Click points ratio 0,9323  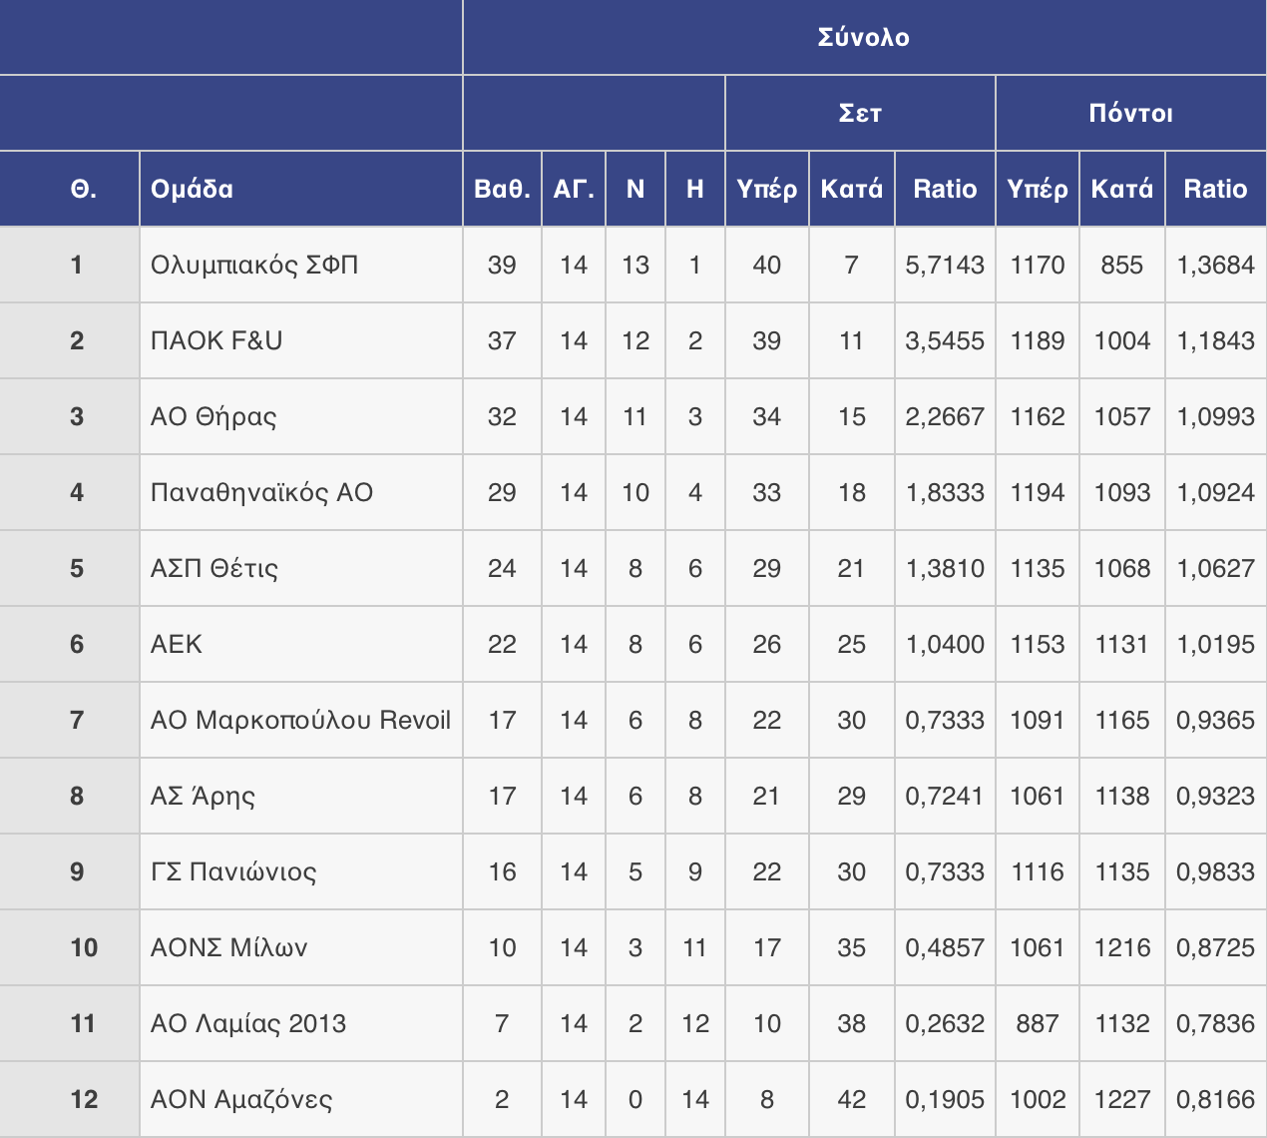[1215, 796]
